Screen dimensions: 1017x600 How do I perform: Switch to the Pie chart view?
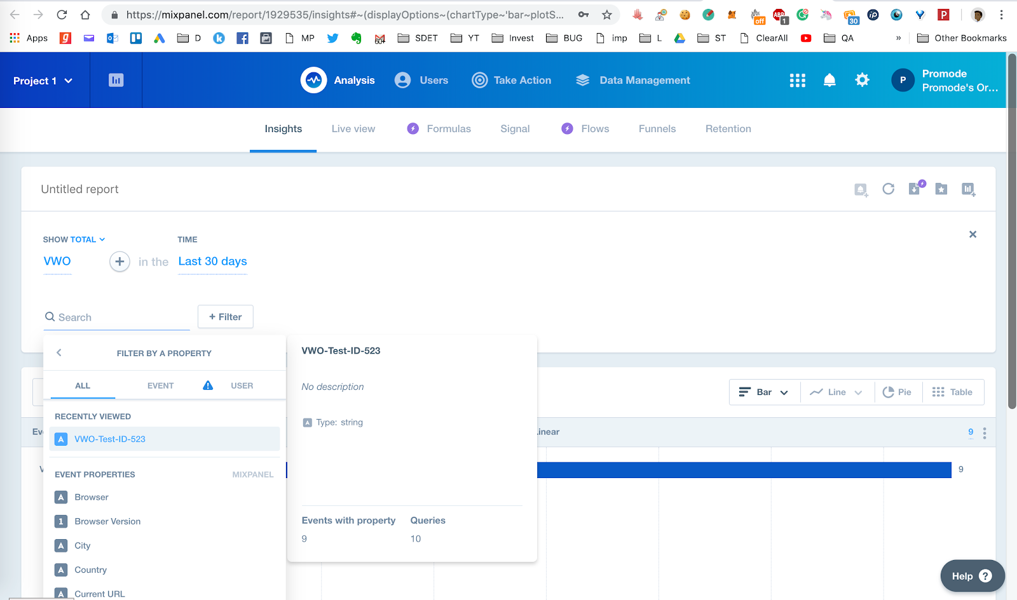click(x=897, y=392)
